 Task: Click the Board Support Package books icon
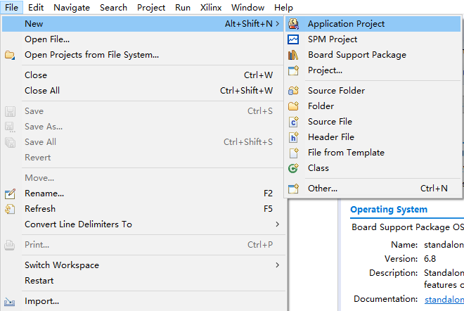pos(293,55)
